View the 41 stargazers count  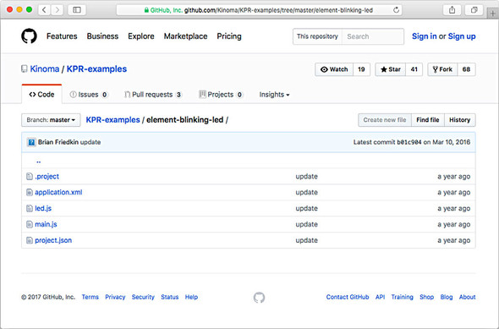click(414, 69)
